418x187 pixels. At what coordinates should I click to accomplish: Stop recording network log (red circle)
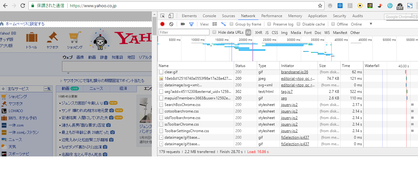click(x=162, y=24)
